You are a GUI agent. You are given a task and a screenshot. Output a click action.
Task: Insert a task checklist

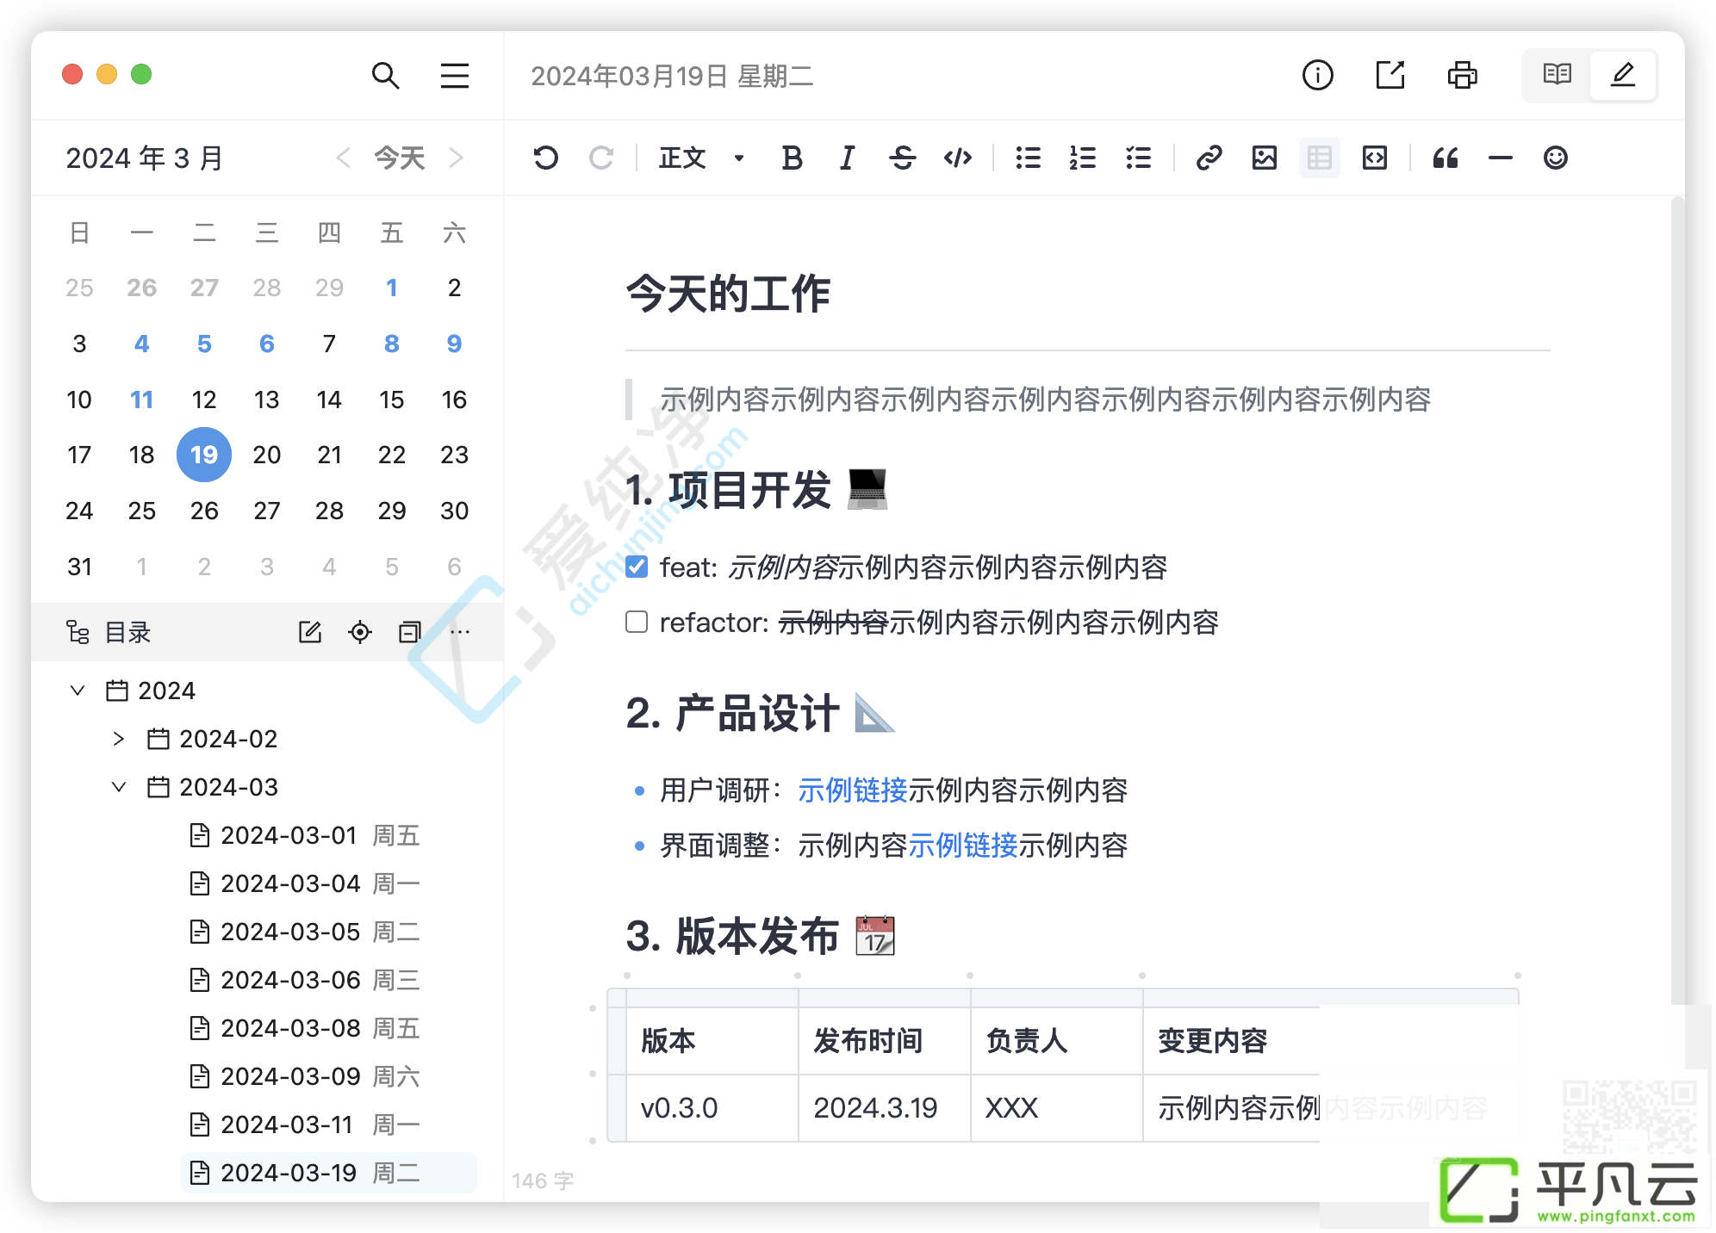point(1138,158)
